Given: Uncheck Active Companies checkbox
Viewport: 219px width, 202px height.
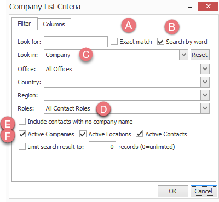Looking at the screenshot, I should click(x=22, y=134).
